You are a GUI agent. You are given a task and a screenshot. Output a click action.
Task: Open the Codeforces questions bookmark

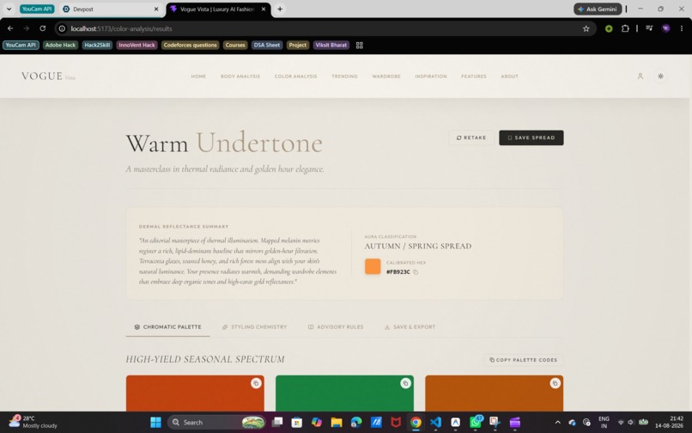tap(190, 45)
